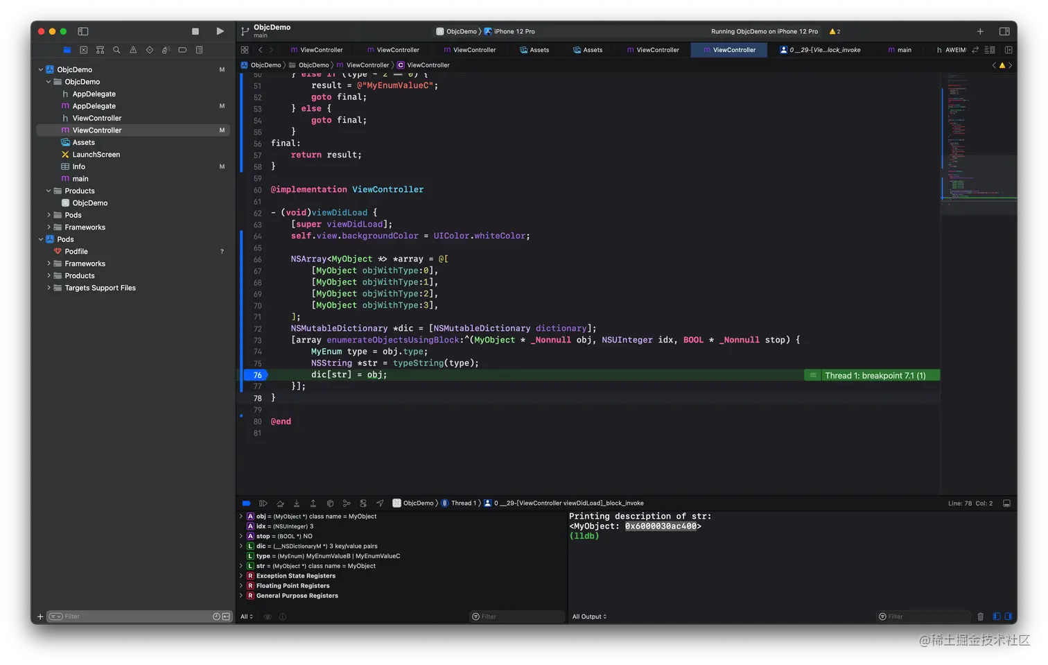The height and width of the screenshot is (665, 1048).
Task: Open the Issue navigator warning icon
Action: (133, 50)
